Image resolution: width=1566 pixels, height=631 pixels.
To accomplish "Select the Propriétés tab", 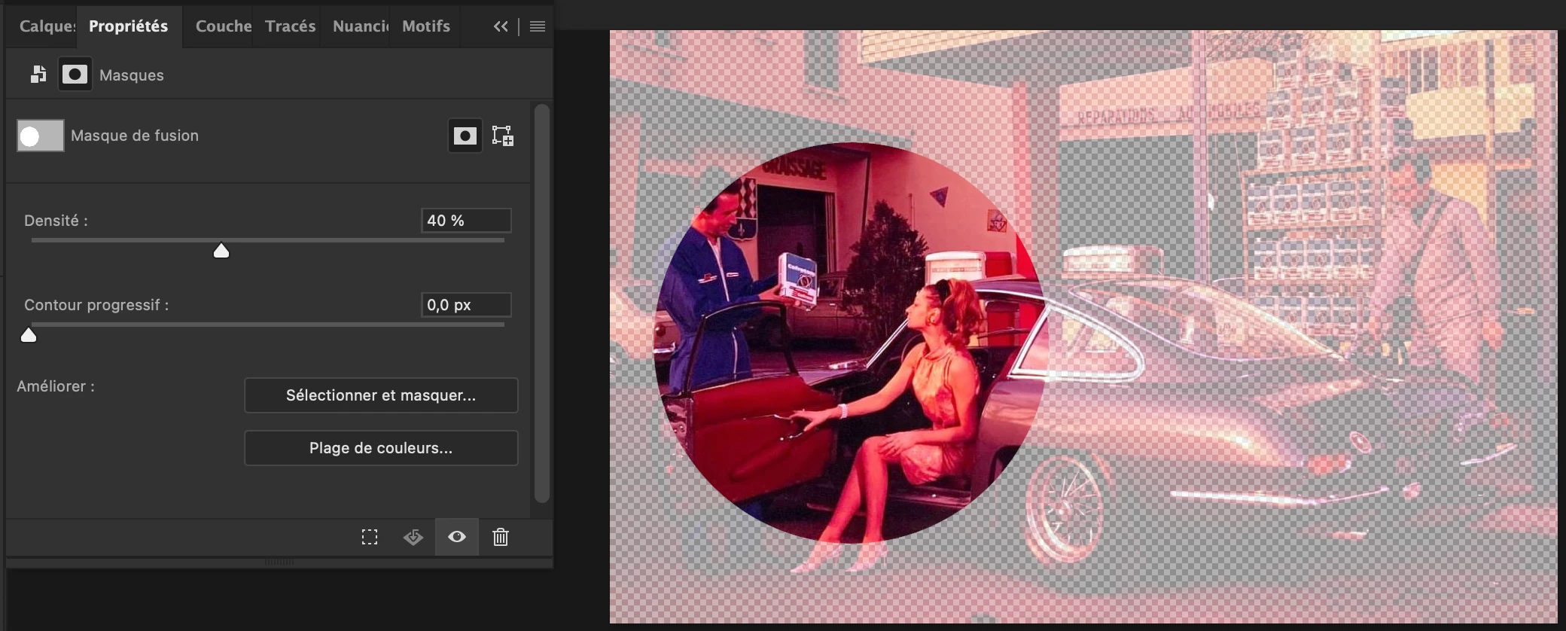I will [x=129, y=26].
